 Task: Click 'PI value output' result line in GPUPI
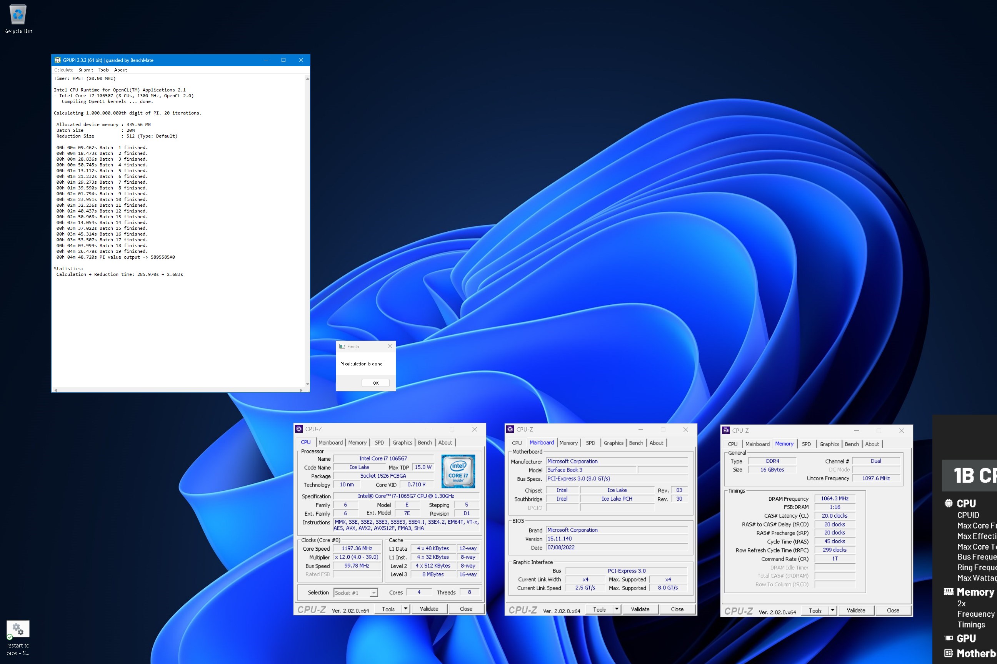(115, 257)
